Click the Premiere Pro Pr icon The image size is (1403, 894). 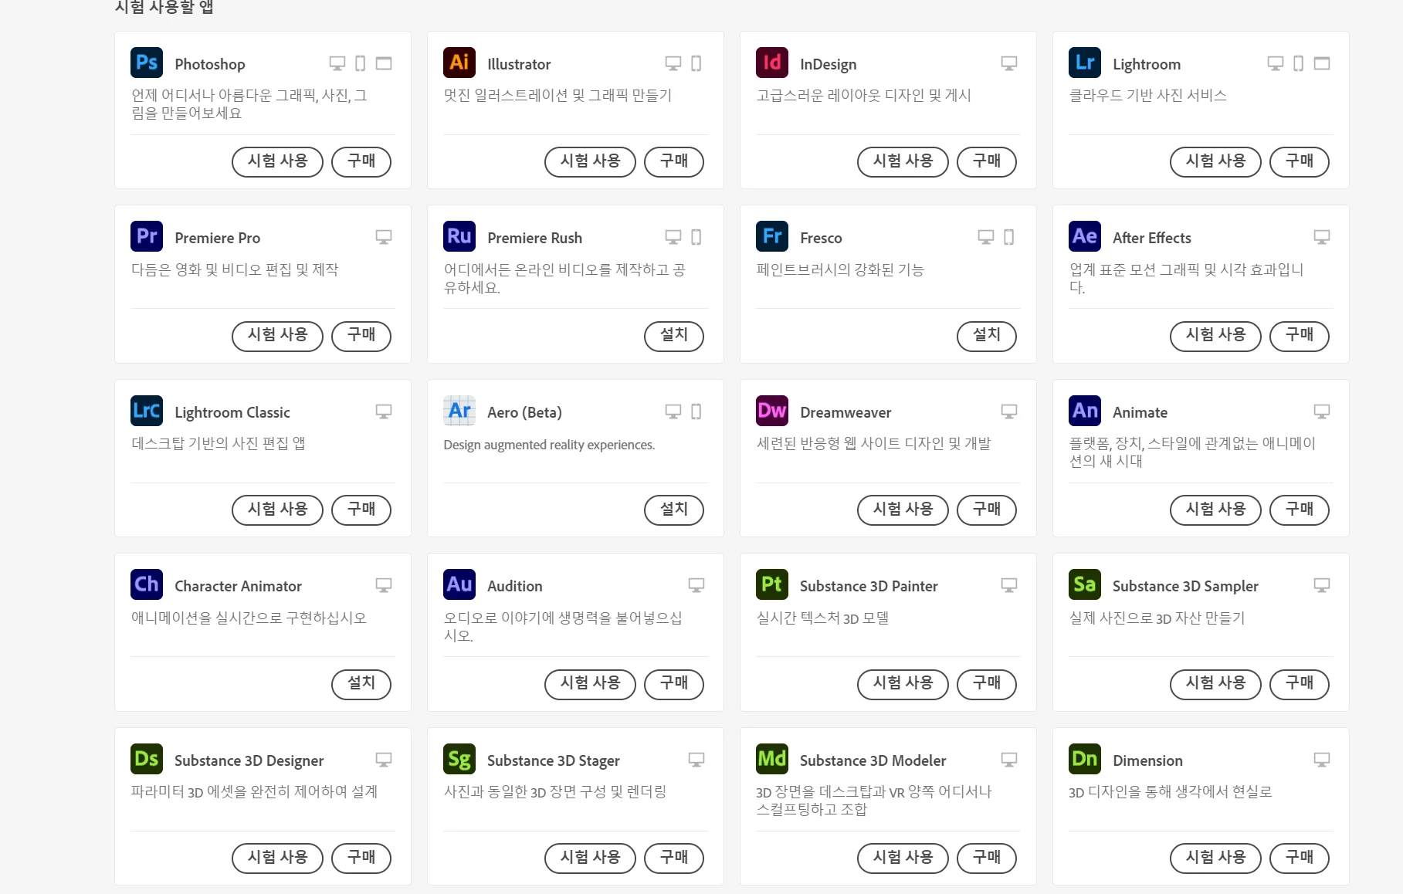tap(147, 236)
